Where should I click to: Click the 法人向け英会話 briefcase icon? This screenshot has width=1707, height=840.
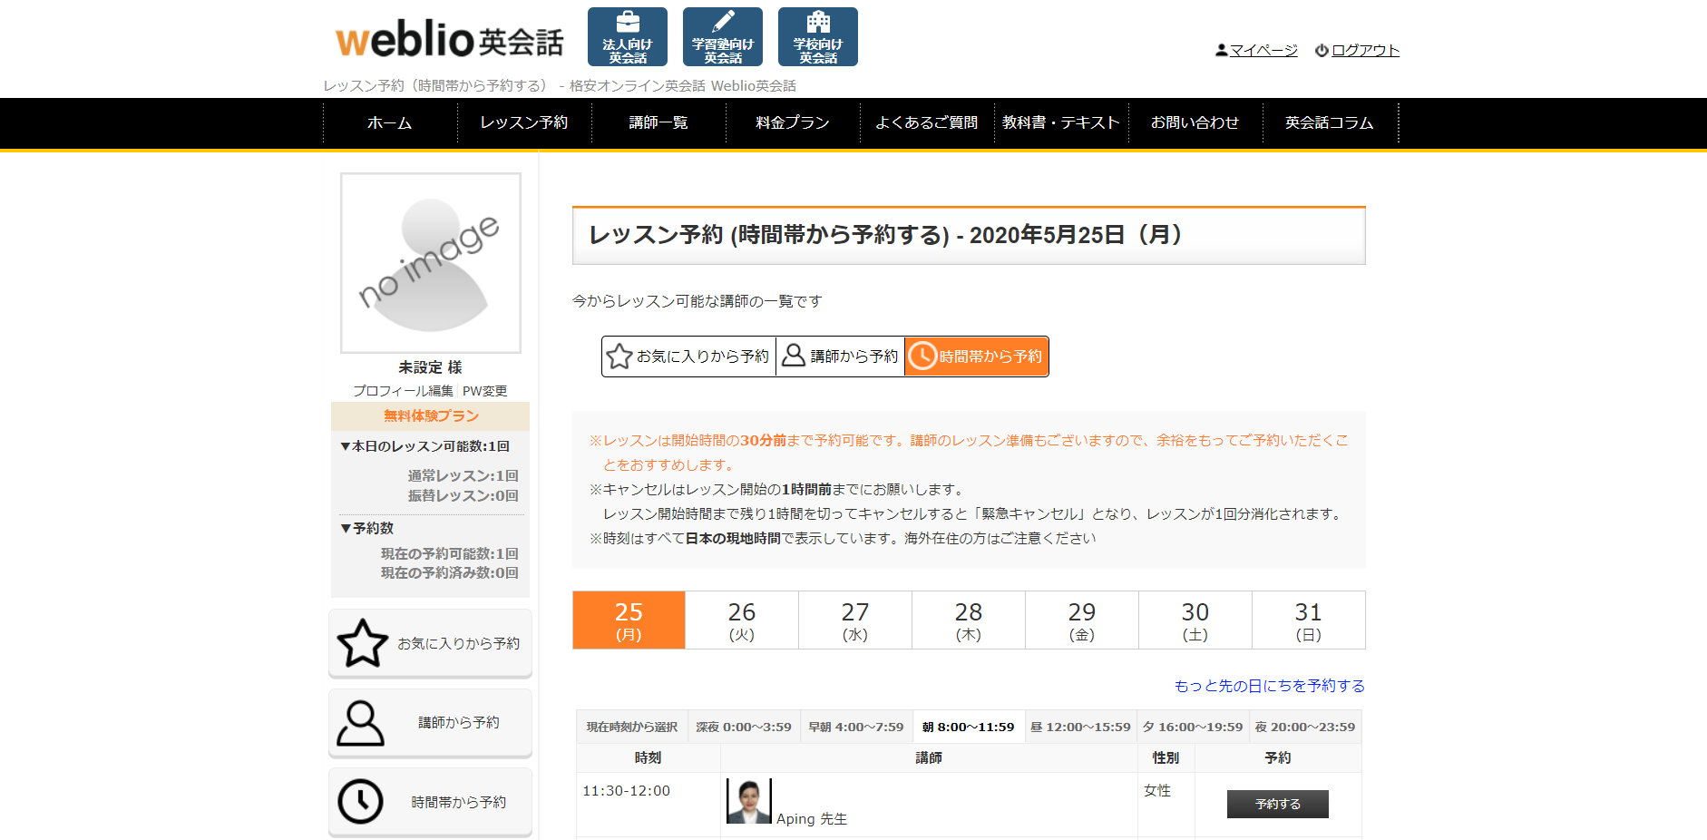tap(627, 24)
